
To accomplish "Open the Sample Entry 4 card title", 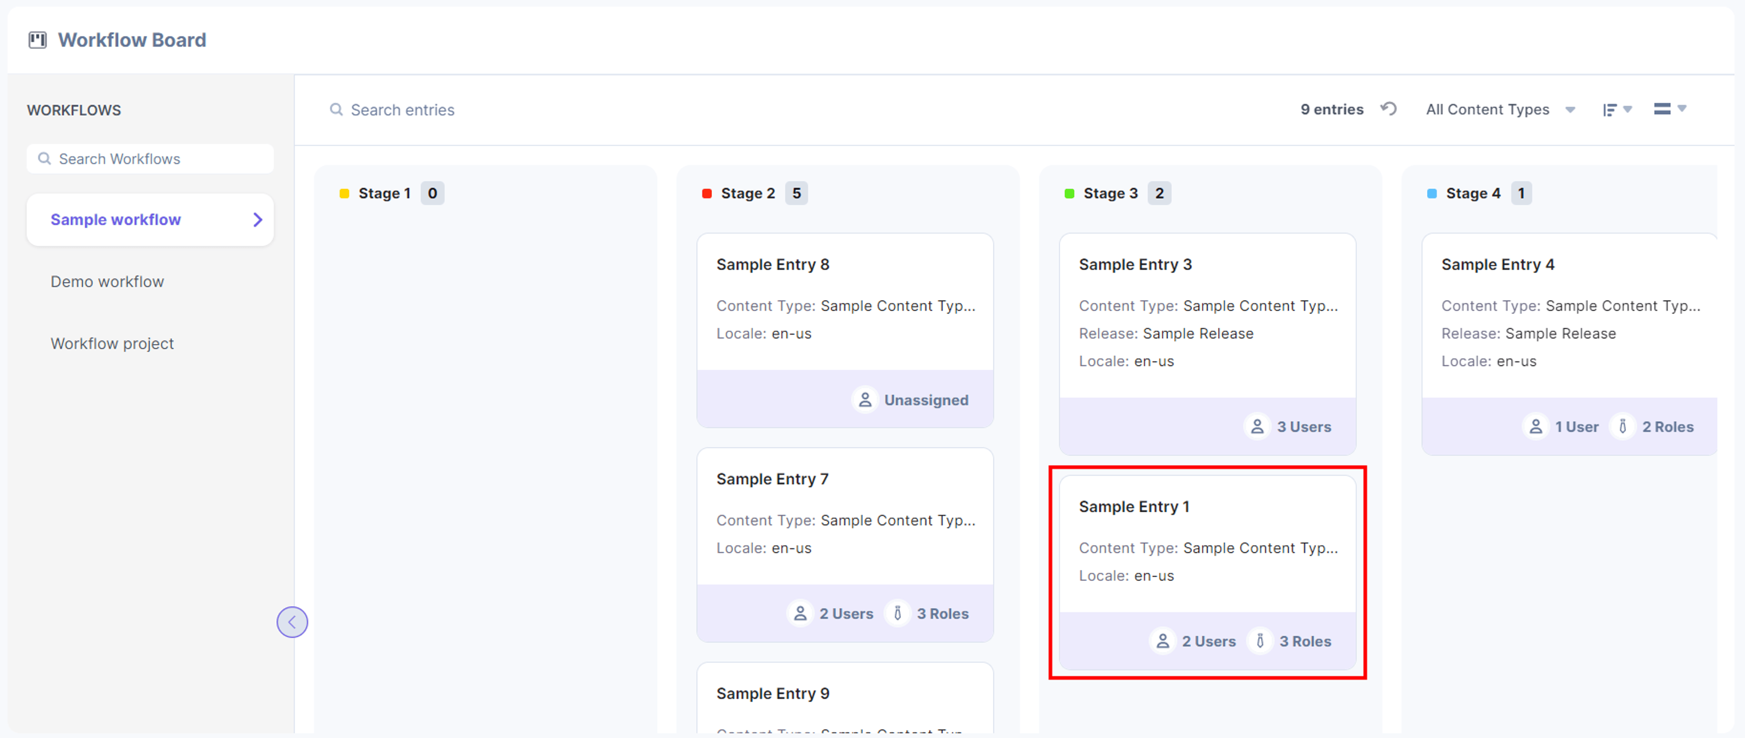I will point(1498,265).
